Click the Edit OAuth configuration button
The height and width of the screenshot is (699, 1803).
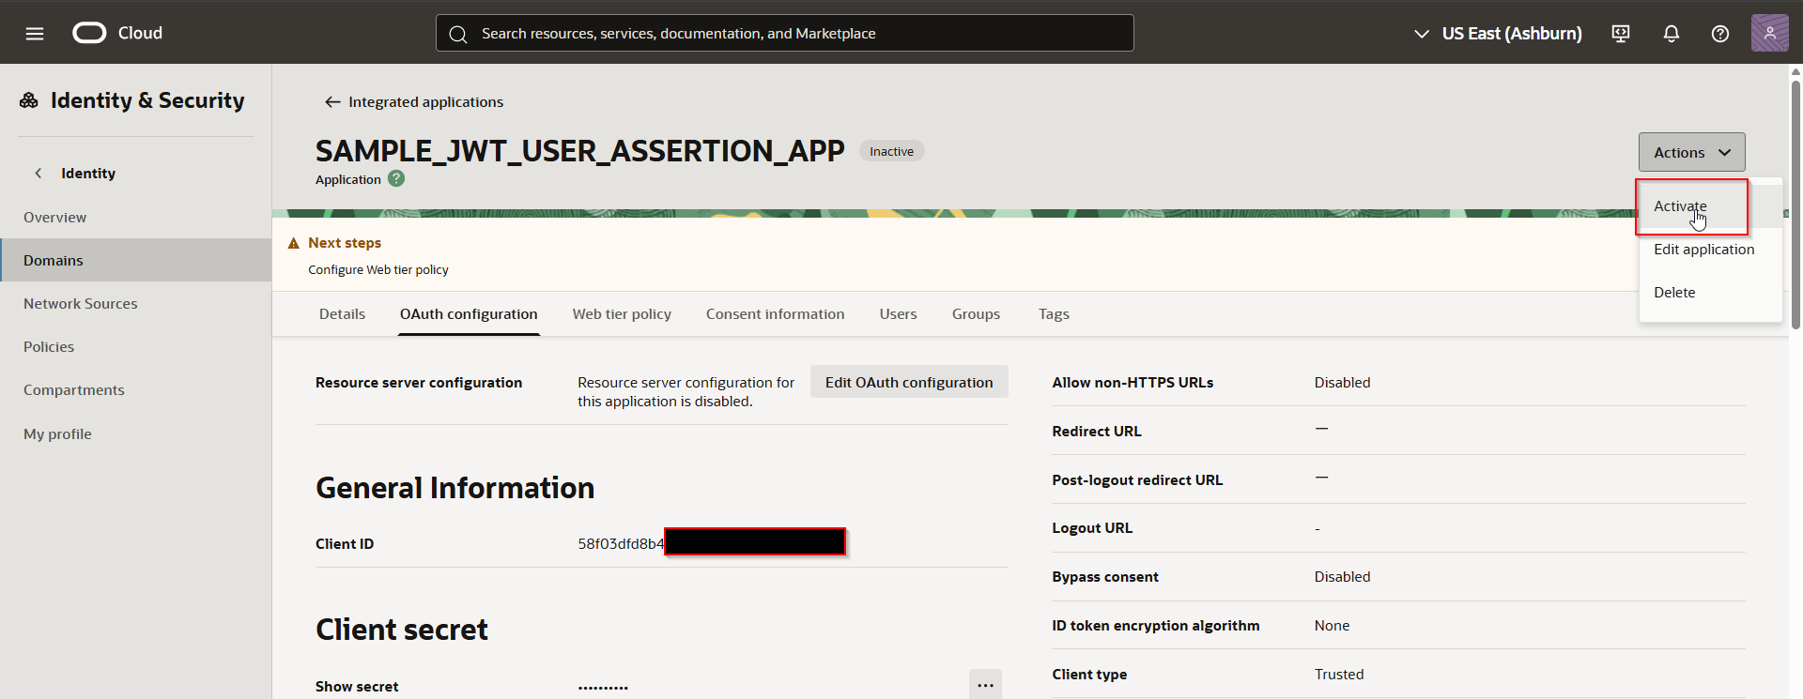point(908,382)
